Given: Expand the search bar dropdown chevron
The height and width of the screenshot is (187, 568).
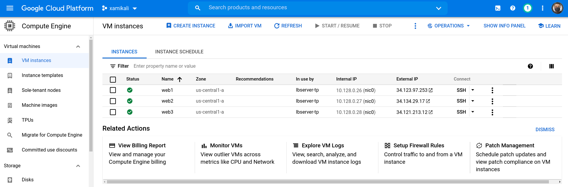Looking at the screenshot, I should point(439,8).
